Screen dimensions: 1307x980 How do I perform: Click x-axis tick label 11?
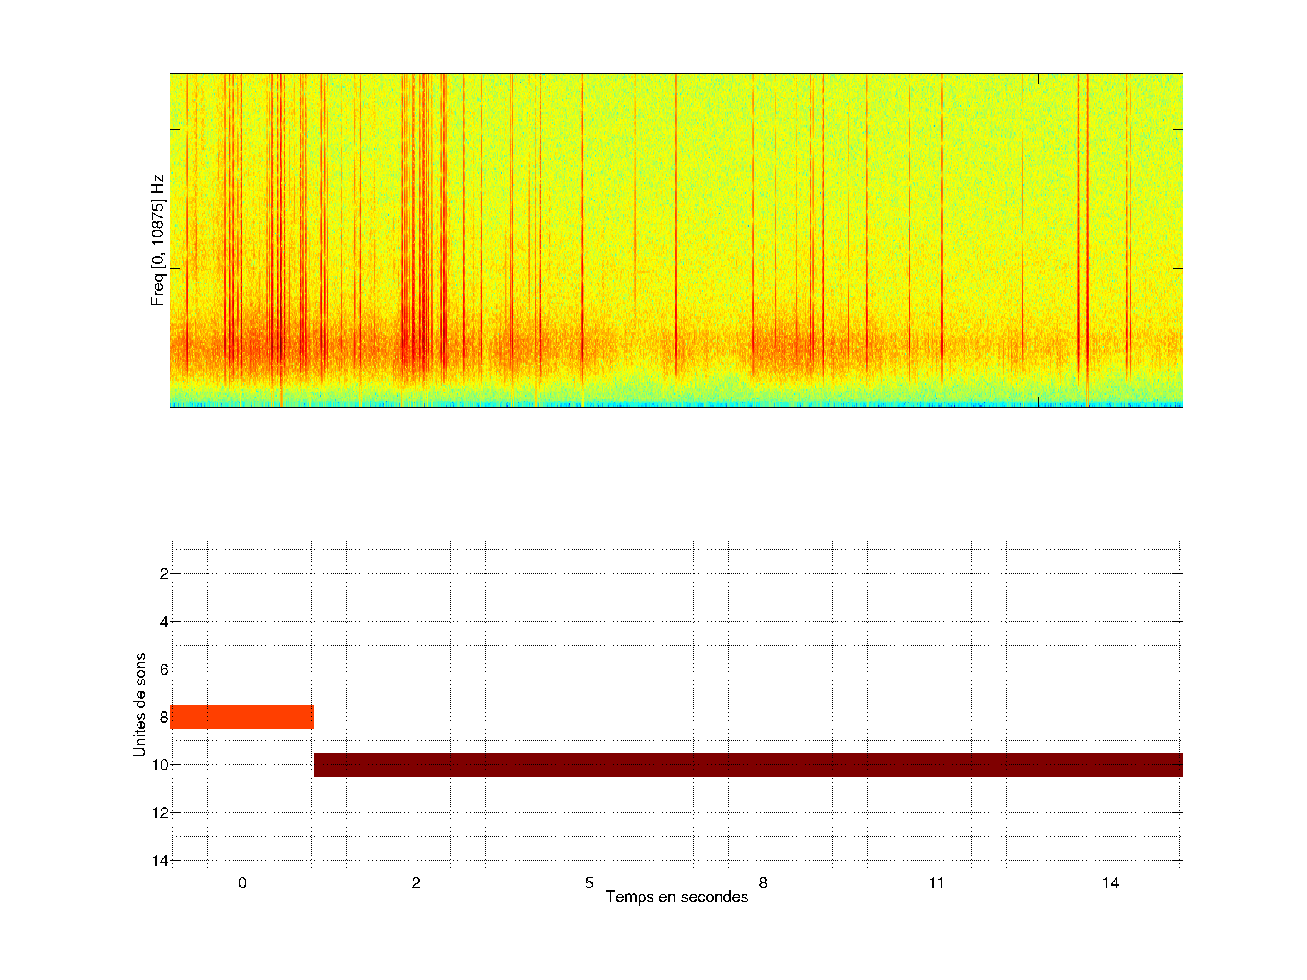[x=937, y=883]
